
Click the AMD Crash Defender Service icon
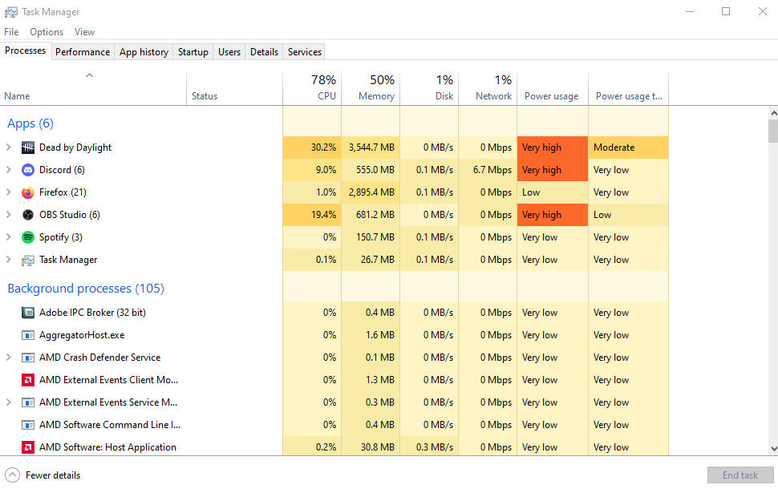(x=28, y=358)
